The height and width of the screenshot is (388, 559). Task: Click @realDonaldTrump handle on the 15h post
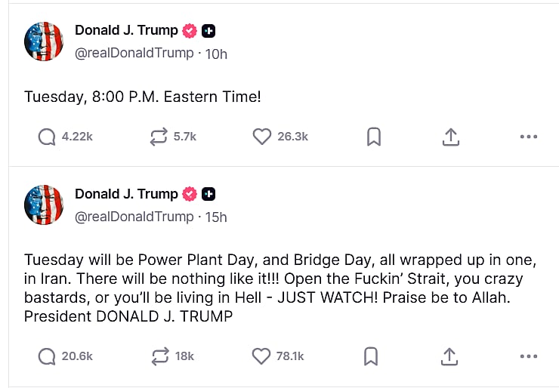(x=134, y=217)
